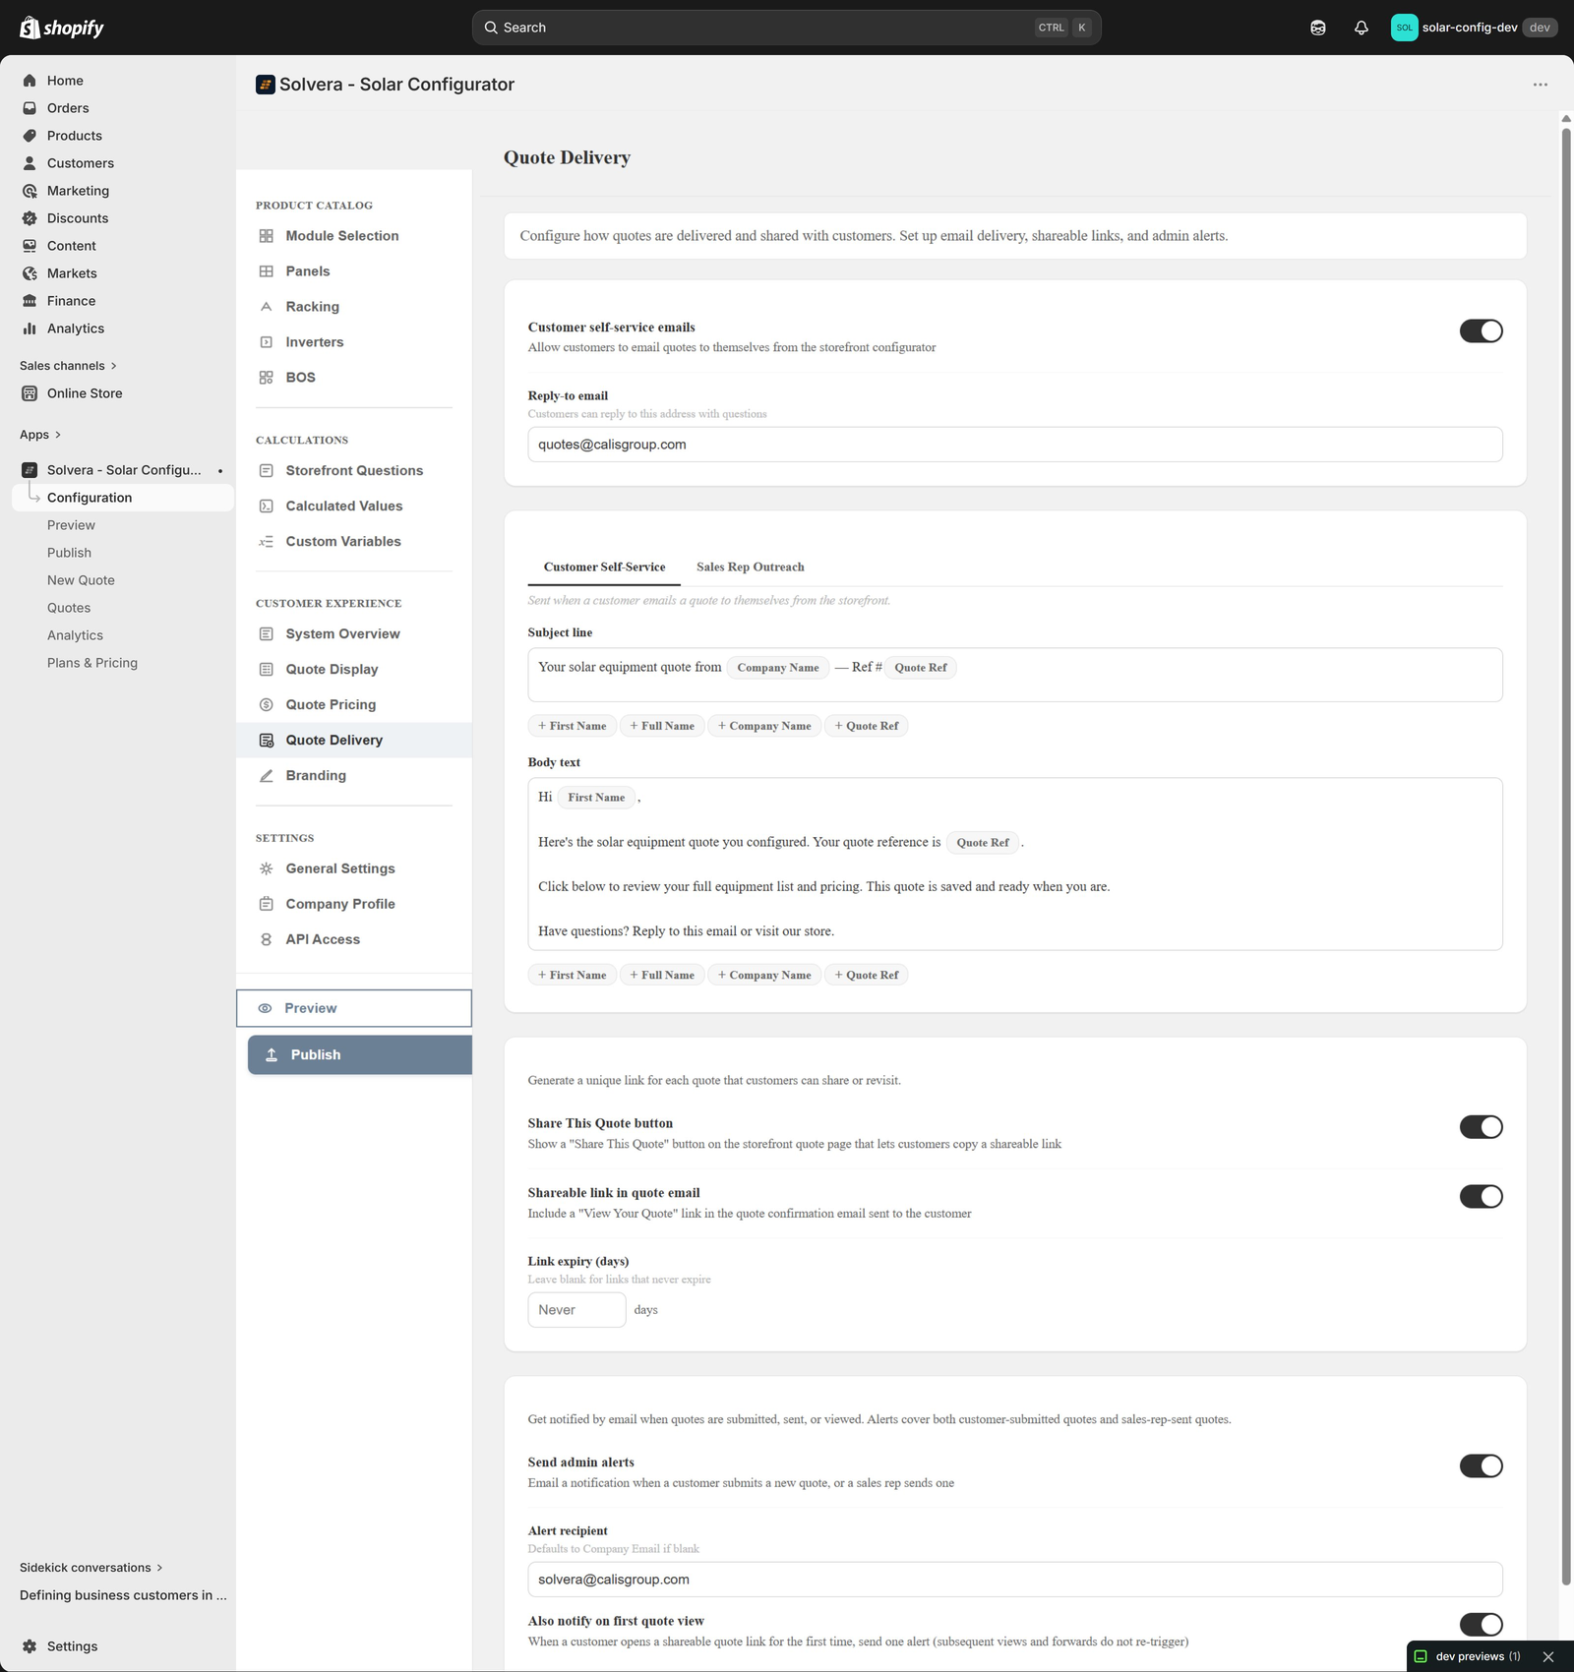Viewport: 1574px width, 1672px height.
Task: Open New Quote in app submenu
Action: click(x=81, y=580)
